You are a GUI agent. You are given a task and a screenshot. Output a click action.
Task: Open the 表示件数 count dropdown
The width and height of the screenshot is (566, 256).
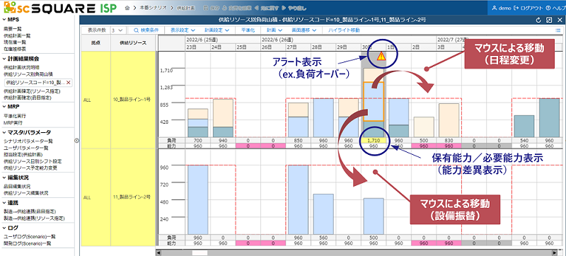click(x=117, y=30)
